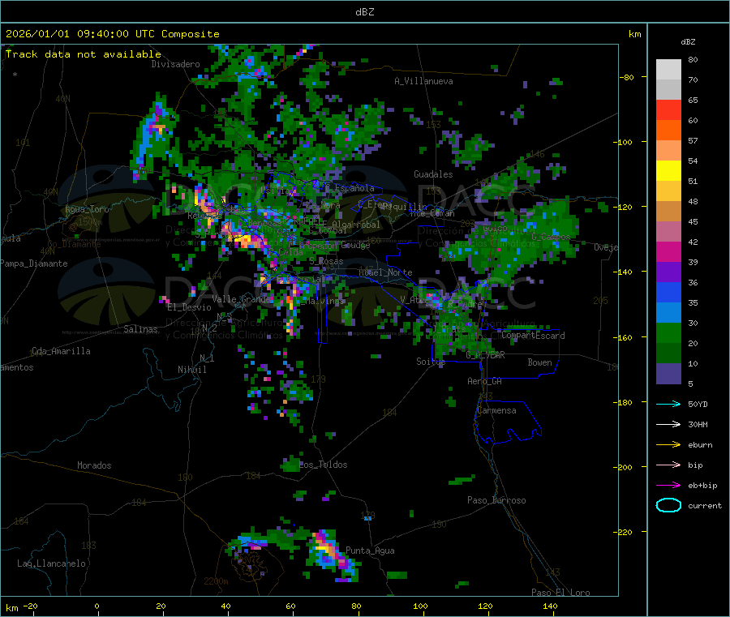Select the orange 60 dBZ color swatch
This screenshot has width=730, height=617.
668,130
